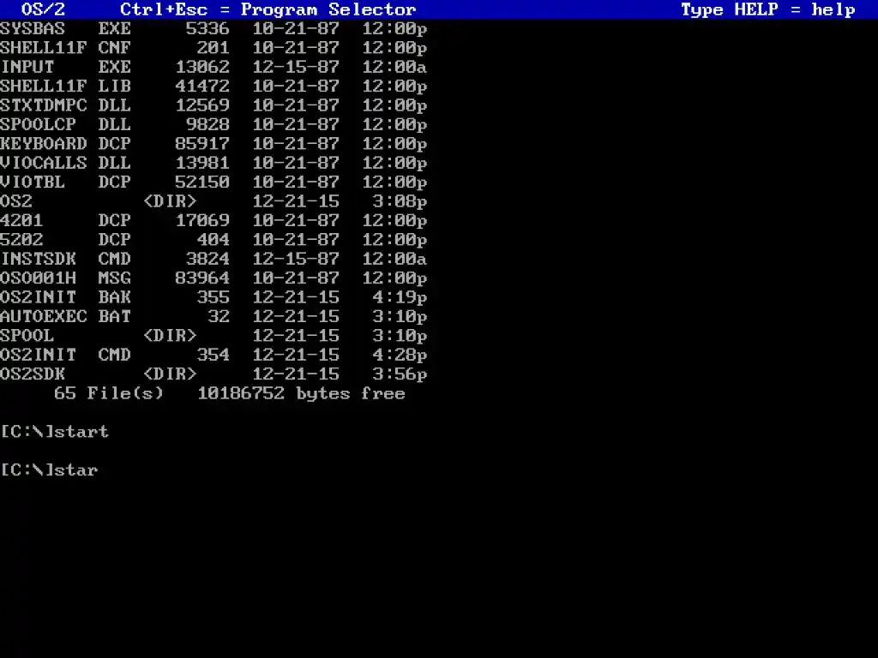Select the 5336 size of SYSBAS EXE
878x658 pixels.
(x=207, y=28)
